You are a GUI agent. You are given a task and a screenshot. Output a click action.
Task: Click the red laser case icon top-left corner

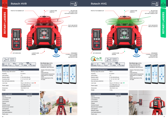[x=5, y=5]
